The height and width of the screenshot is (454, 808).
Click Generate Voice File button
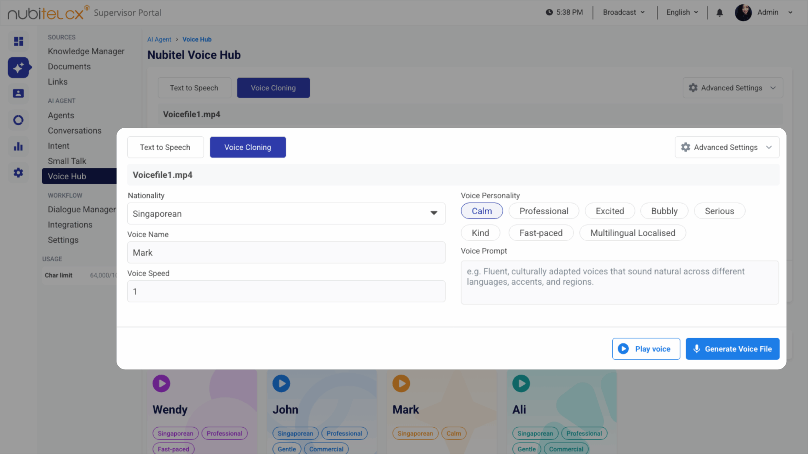click(732, 349)
